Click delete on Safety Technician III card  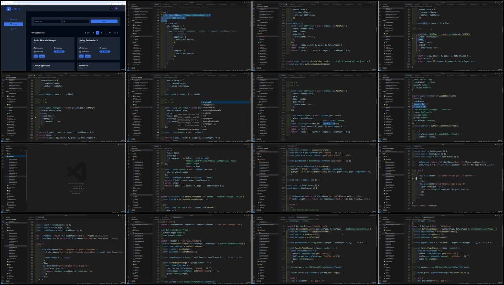pos(88,56)
